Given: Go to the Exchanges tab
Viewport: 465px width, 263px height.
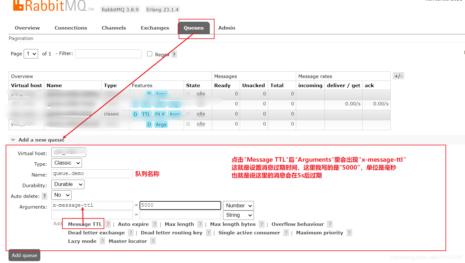Looking at the screenshot, I should click(155, 28).
